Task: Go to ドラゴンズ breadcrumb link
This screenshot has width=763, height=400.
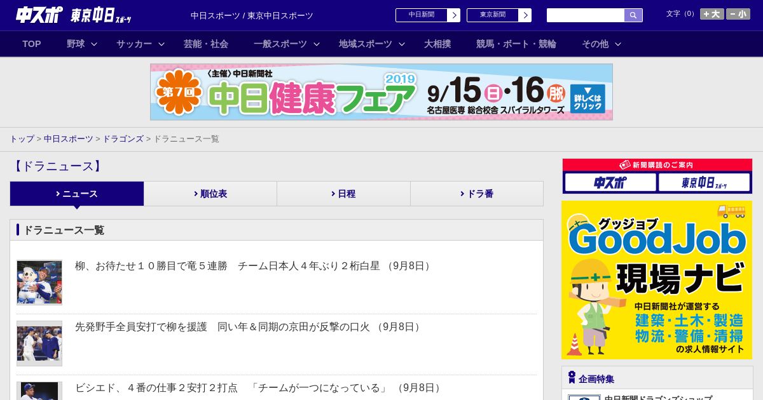Action: 123,139
